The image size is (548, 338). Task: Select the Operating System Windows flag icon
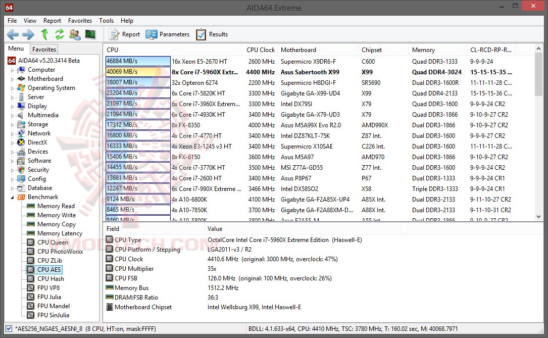21,88
